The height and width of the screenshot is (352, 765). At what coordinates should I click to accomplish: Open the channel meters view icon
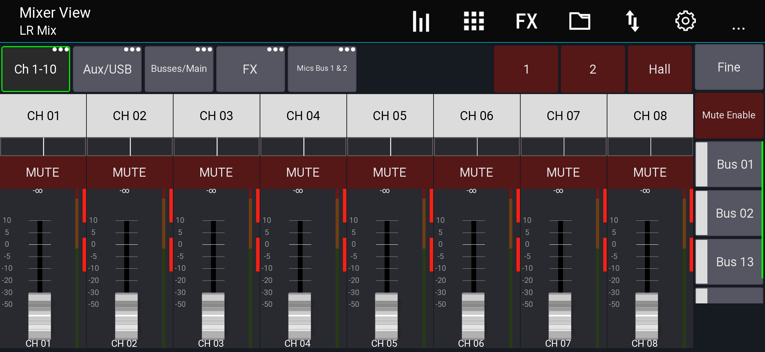[421, 21]
